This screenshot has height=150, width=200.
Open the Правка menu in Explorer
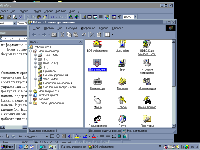(x=49, y=28)
